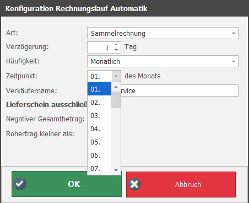Pick day 05. in the dropdown list
249x203 pixels.
(99, 142)
